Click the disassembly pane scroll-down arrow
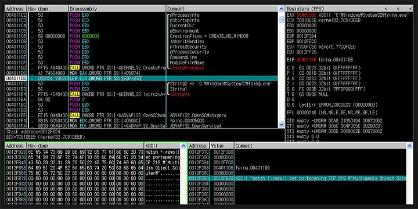 281,124
